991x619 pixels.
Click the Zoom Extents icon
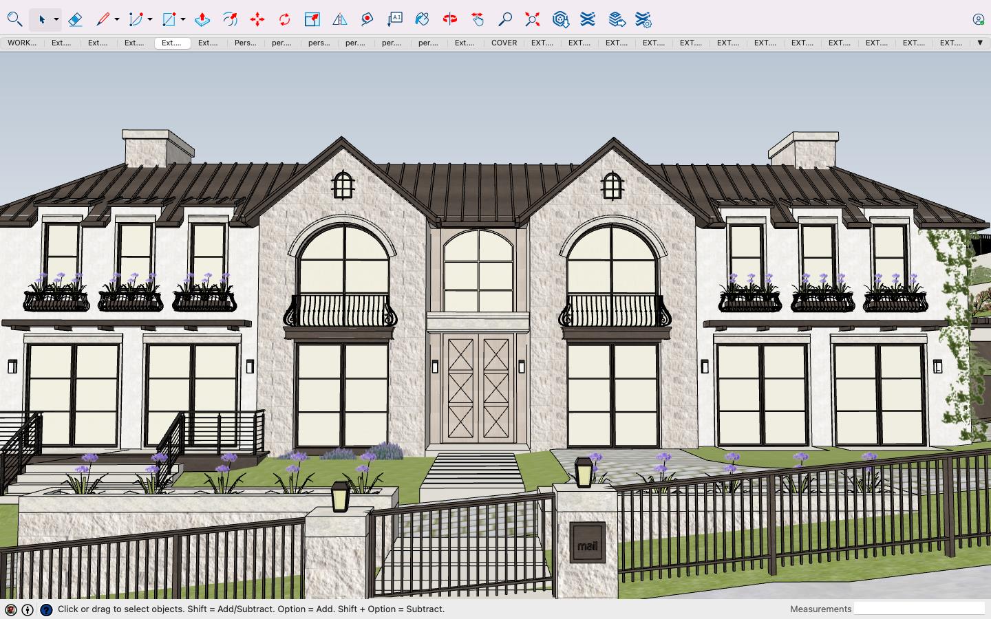532,19
